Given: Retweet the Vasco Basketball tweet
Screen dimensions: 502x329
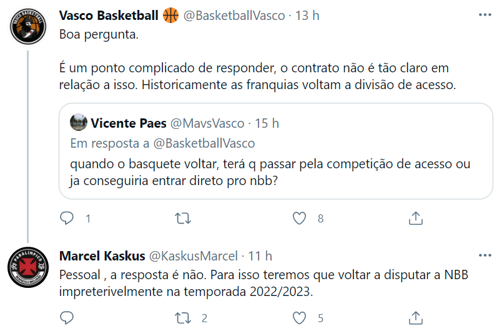Looking at the screenshot, I should point(182,218).
